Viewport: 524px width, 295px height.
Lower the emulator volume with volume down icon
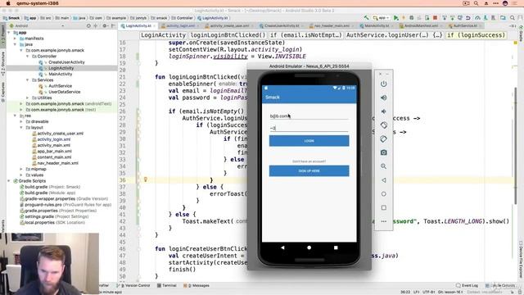tap(384, 111)
